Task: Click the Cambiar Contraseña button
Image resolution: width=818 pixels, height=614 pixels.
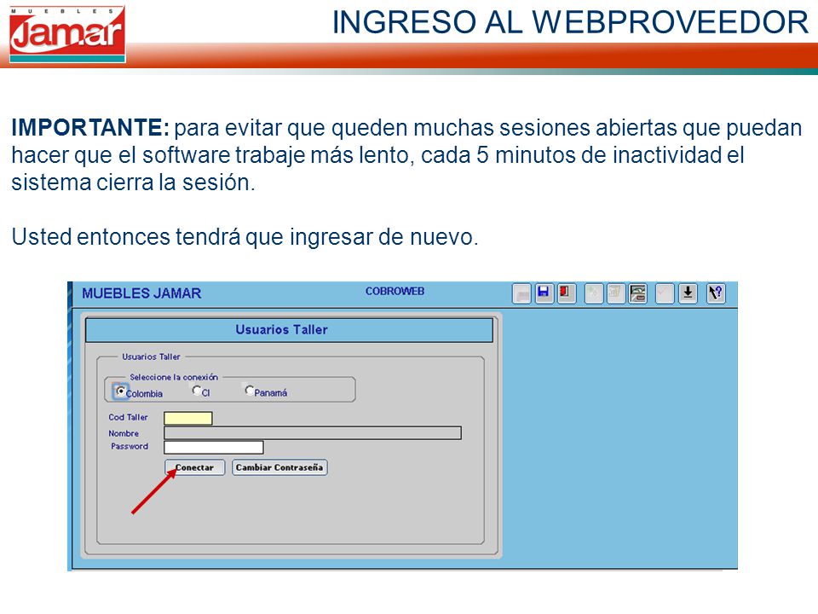Action: (x=279, y=467)
